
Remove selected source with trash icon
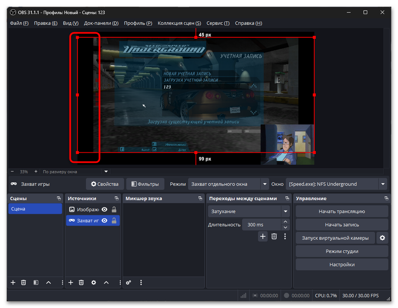[81, 282]
